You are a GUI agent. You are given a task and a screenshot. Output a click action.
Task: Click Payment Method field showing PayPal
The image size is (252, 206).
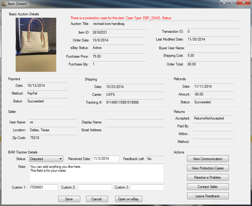point(47,93)
